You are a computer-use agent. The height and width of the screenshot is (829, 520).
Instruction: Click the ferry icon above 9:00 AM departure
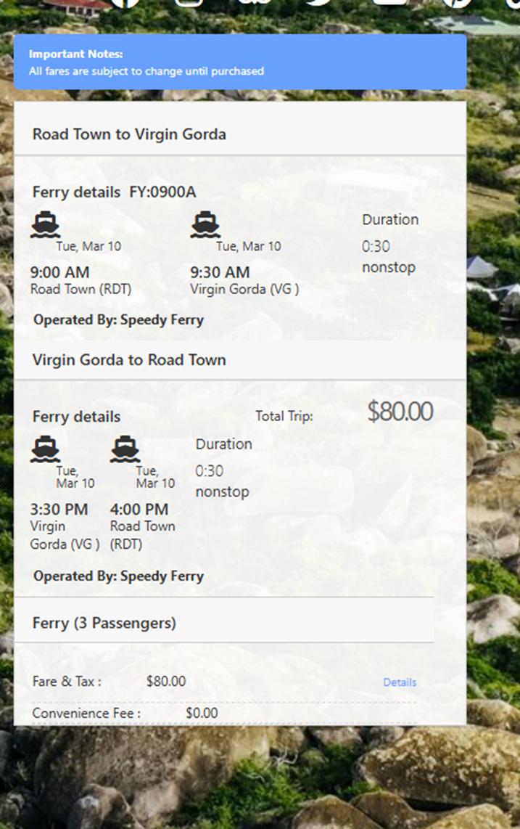point(45,225)
